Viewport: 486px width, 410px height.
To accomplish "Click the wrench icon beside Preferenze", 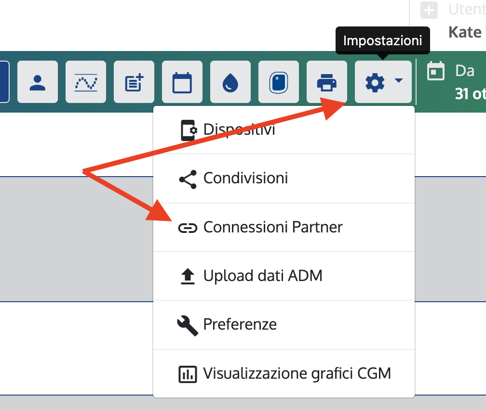I will click(x=188, y=326).
